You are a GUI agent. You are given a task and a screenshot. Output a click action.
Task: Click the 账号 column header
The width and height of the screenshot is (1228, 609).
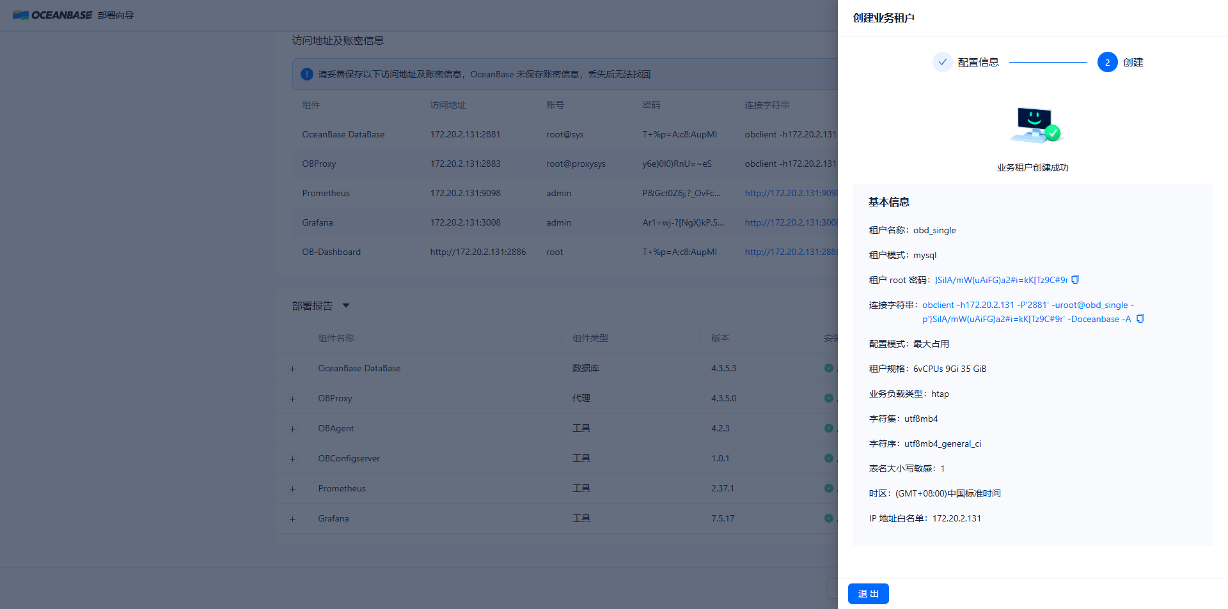555,105
